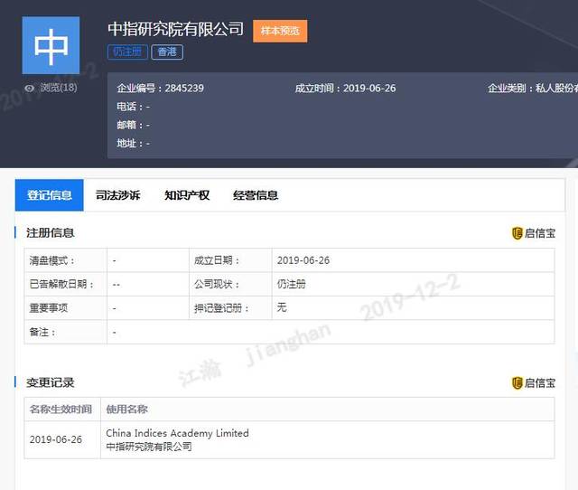Image resolution: width=578 pixels, height=490 pixels.
Task: Click 成立时间：2019-06-26 in header
Action: (x=345, y=89)
